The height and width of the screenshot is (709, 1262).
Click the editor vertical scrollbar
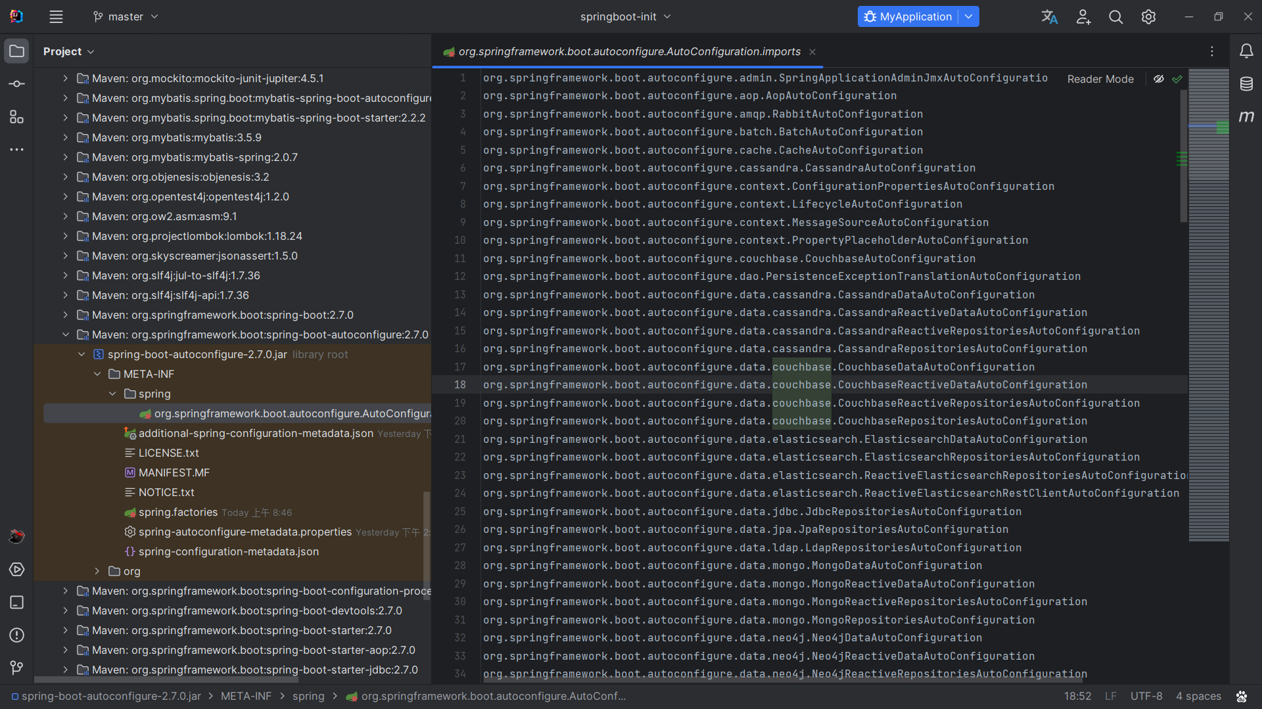1184,156
